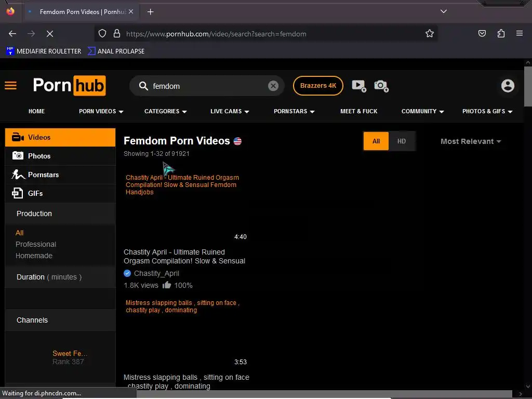Click the thumbs up icon next to 100%
532x399 pixels.
pyautogui.click(x=167, y=285)
